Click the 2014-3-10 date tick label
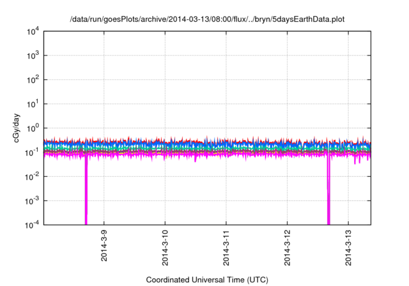Viewport: 409px width, 286px height. tap(165, 248)
